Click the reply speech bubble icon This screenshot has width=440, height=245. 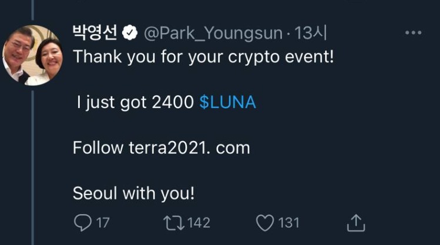tap(83, 223)
